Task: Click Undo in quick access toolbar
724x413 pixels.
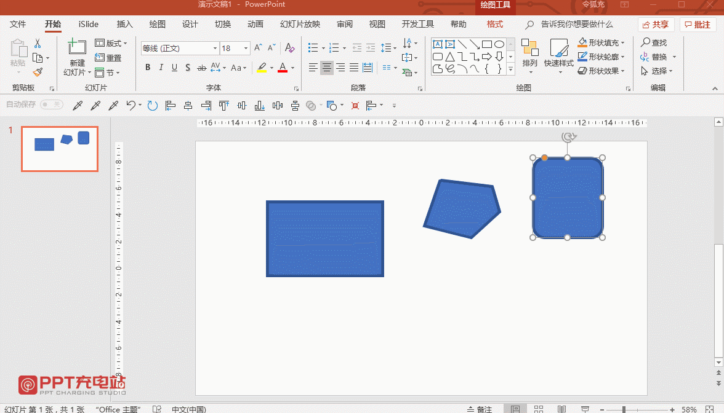Action: (131, 106)
